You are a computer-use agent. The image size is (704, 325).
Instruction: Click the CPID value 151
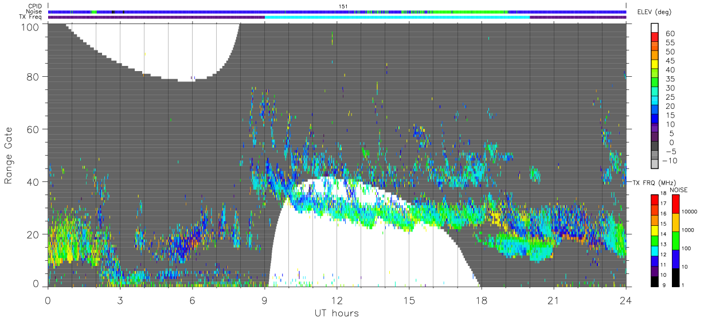coord(343,6)
